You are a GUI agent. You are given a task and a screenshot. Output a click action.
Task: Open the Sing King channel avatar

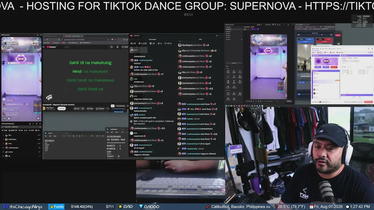(44, 108)
